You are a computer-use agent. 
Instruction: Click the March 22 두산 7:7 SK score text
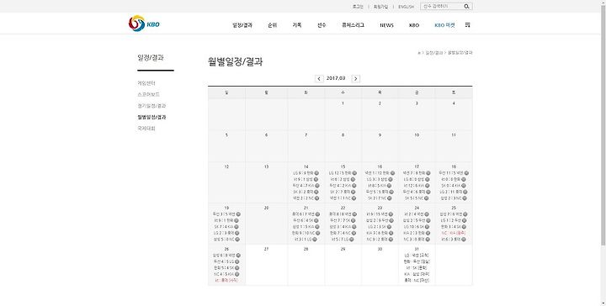[x=340, y=220]
